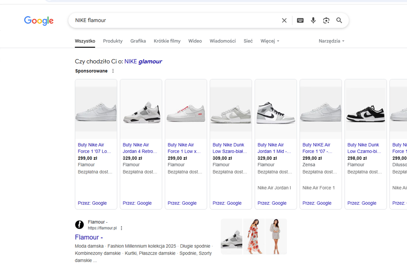Click Przez: Google under Zensa card

tap(317, 203)
